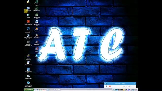Launch AVG Manutenção em um Clique
The image size is (162, 91).
(x=28, y=64)
